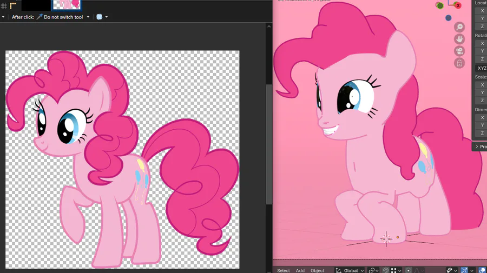The height and width of the screenshot is (273, 487).
Task: Open the pivot point link dropdown
Action: (373, 270)
